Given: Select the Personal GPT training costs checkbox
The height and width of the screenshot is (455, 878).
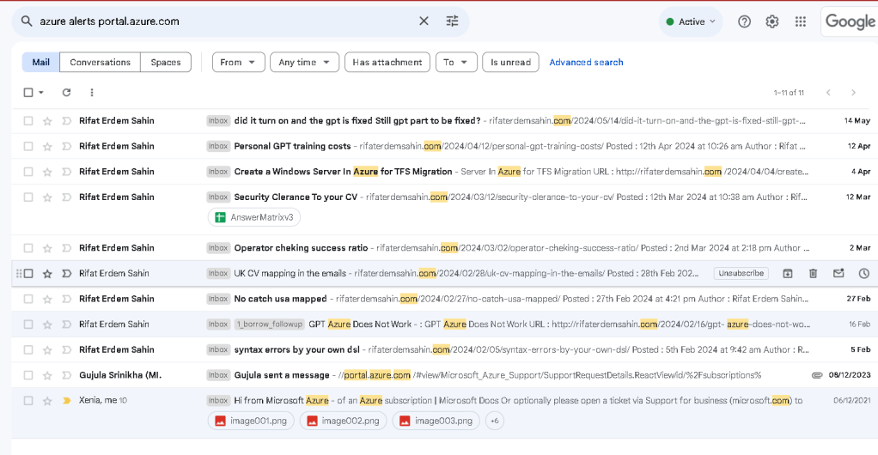Looking at the screenshot, I should click(x=28, y=146).
